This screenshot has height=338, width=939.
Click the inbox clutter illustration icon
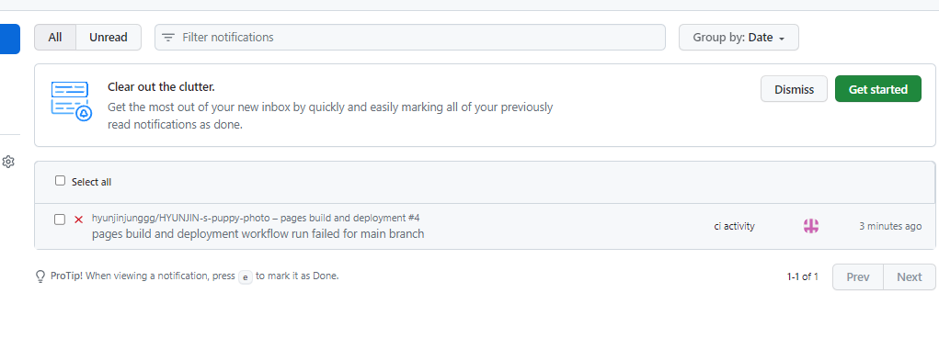71,101
